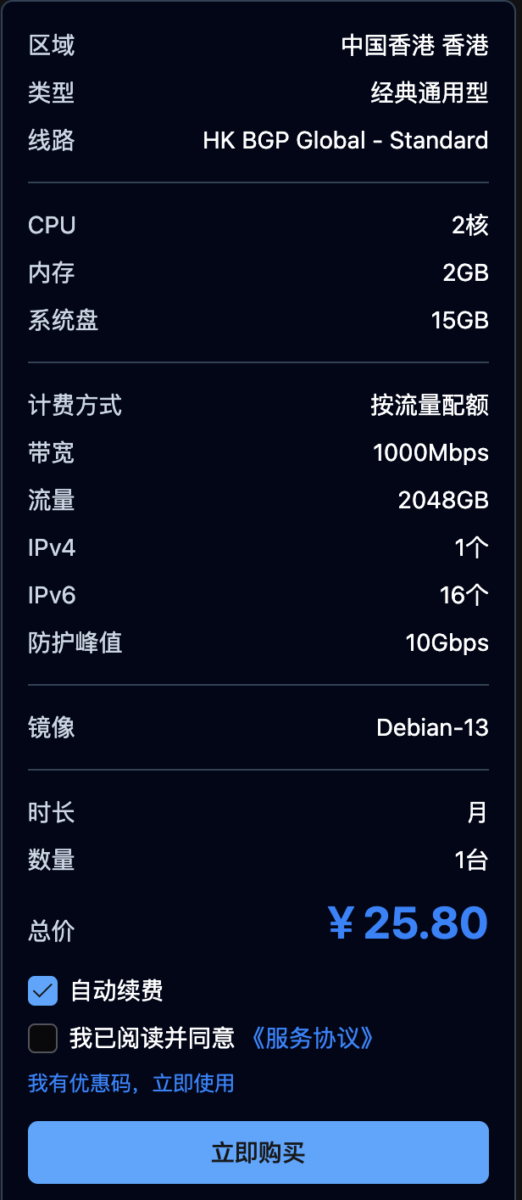Click the 经典通用型 type value
Viewport: 522px width, 1200px height.
tap(430, 93)
